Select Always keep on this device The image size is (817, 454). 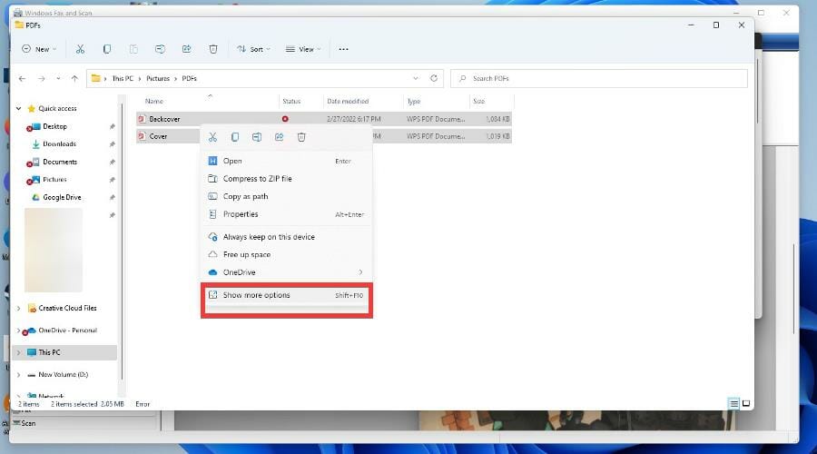287,237
